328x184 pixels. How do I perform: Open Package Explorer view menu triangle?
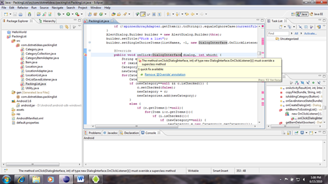79,26
